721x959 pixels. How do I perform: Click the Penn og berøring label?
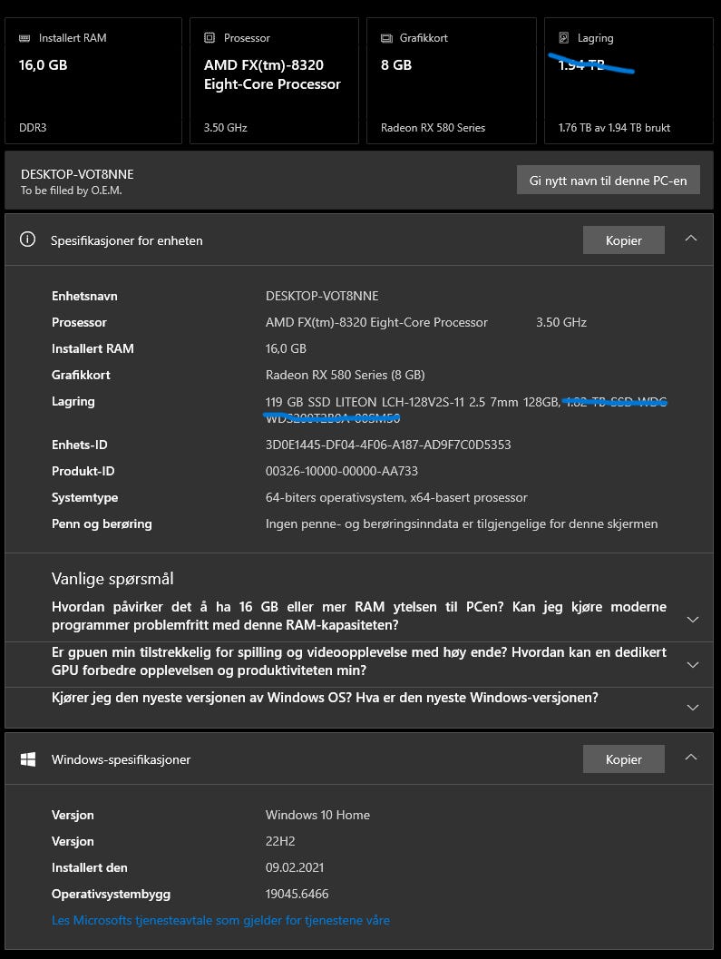102,524
